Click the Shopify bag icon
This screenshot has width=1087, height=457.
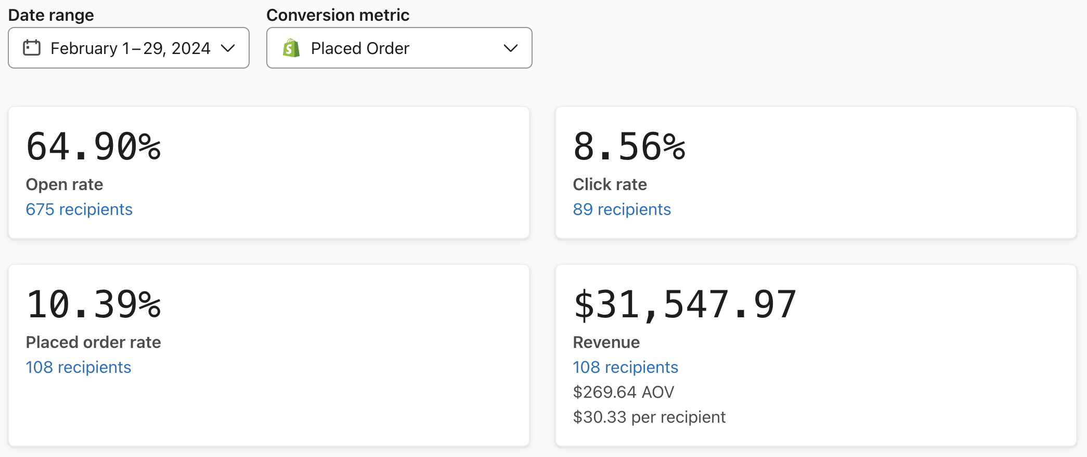pyautogui.click(x=291, y=48)
